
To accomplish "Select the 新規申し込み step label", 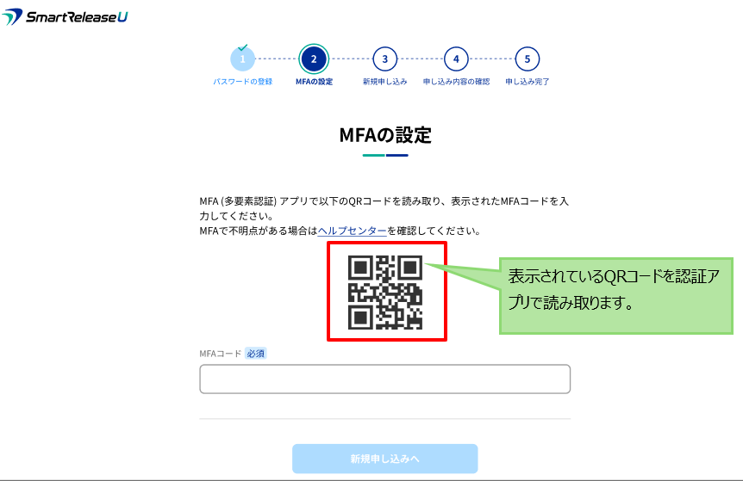I will (x=384, y=82).
